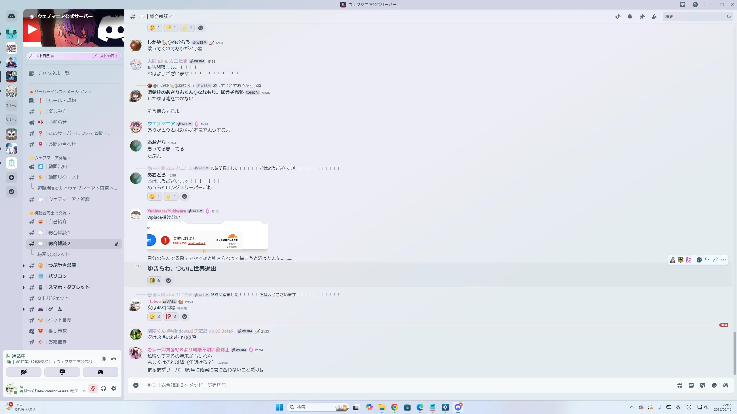Image resolution: width=737 pixels, height=414 pixels.
Task: Open the Explore Discoverable Servers compass icon
Action: tap(12, 192)
